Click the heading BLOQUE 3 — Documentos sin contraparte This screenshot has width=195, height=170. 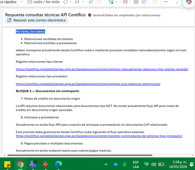tap(48, 91)
